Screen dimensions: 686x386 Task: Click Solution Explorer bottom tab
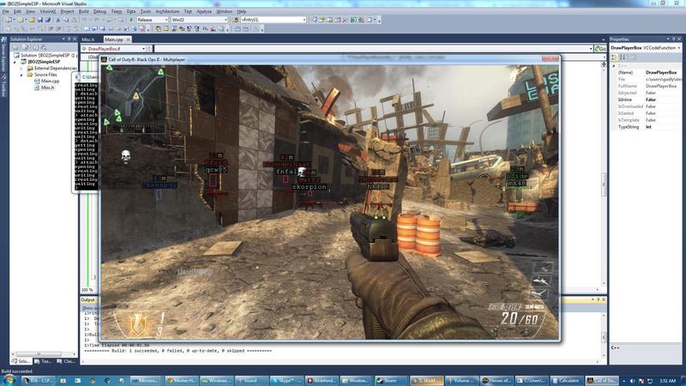pos(21,361)
